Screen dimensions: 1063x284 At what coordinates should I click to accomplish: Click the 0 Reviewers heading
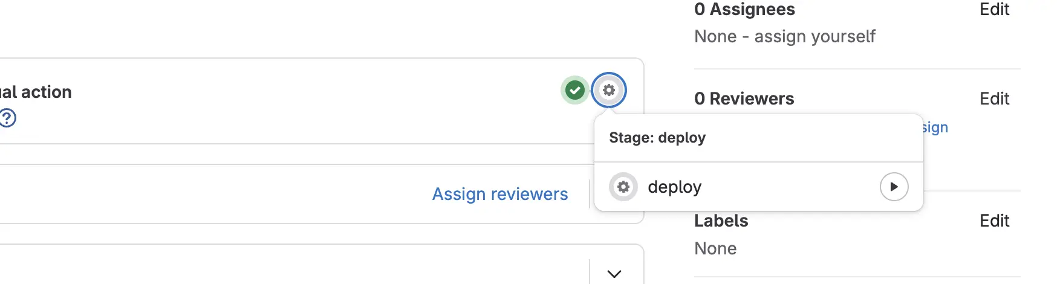coord(744,98)
